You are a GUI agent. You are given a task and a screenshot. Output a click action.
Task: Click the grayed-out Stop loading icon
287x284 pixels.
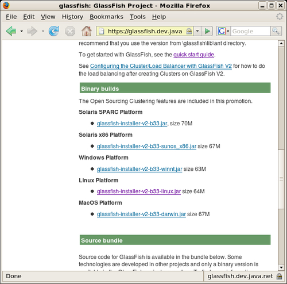pos(70,31)
